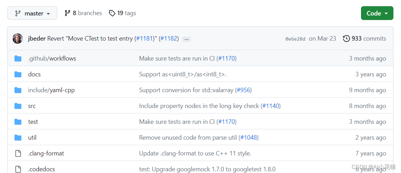Expand the commit message ellipsis button
Image resolution: width=401 pixels, height=173 pixels.
tap(186, 39)
